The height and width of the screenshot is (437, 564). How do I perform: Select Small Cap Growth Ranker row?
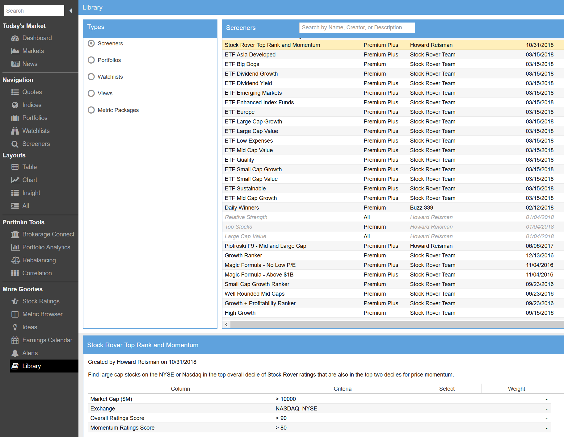click(393, 284)
